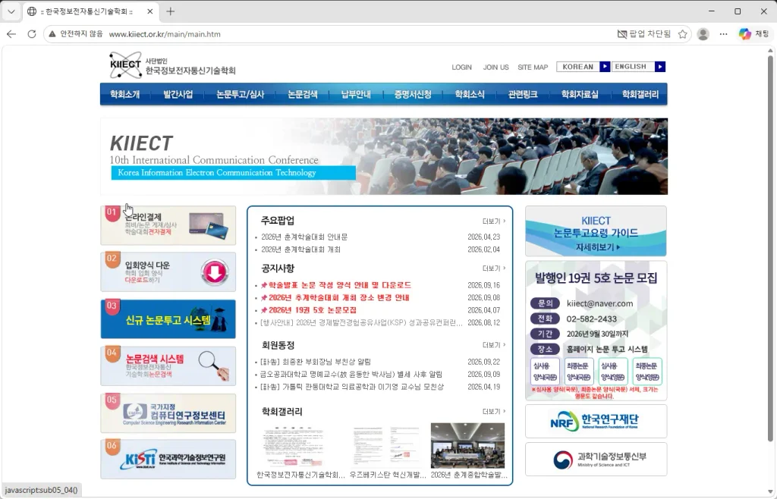This screenshot has height=499, width=777.
Task: Click the magnifying glass paper search icon
Action: pos(213,366)
